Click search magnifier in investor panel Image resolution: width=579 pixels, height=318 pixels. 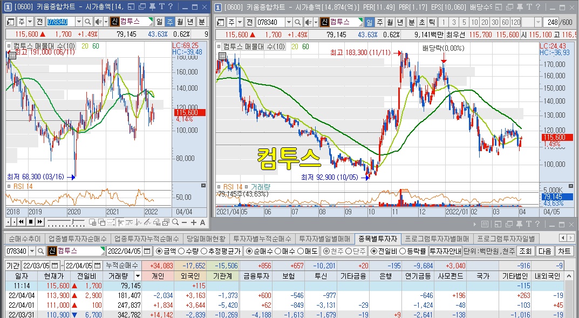coord(40,251)
